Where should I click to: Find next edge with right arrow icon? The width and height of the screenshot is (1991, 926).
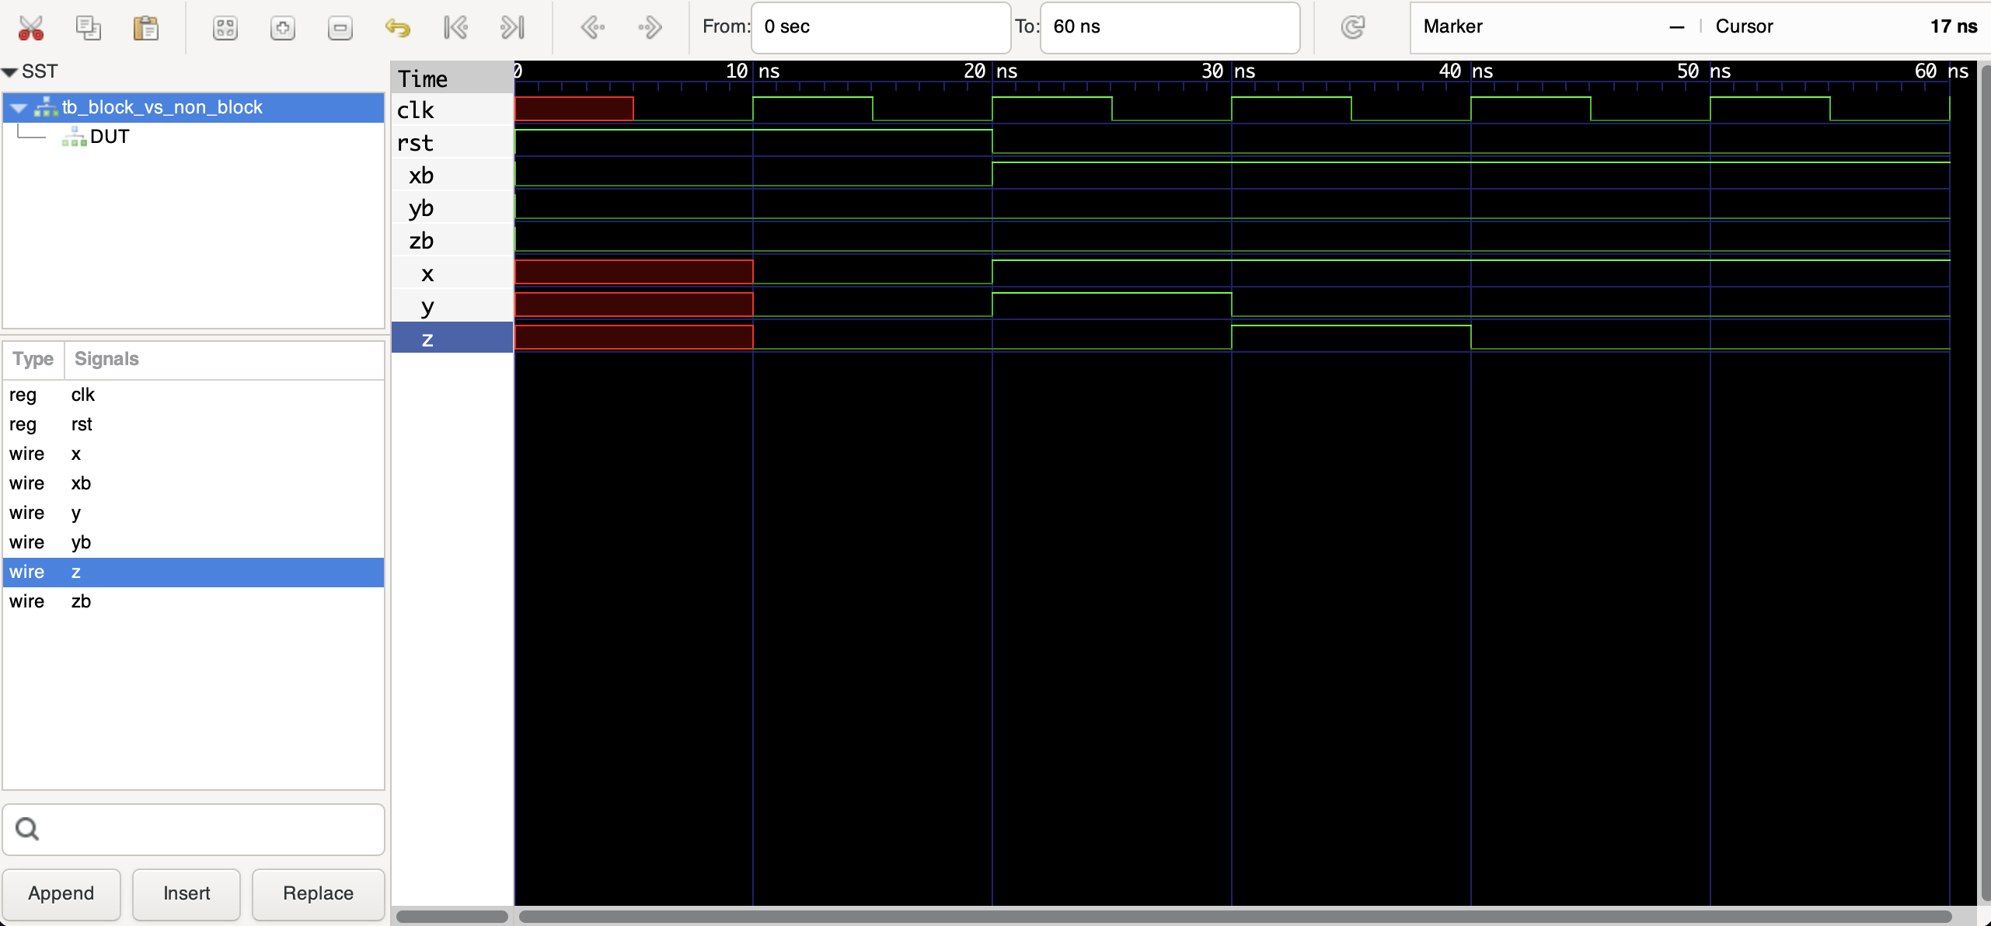click(x=650, y=28)
